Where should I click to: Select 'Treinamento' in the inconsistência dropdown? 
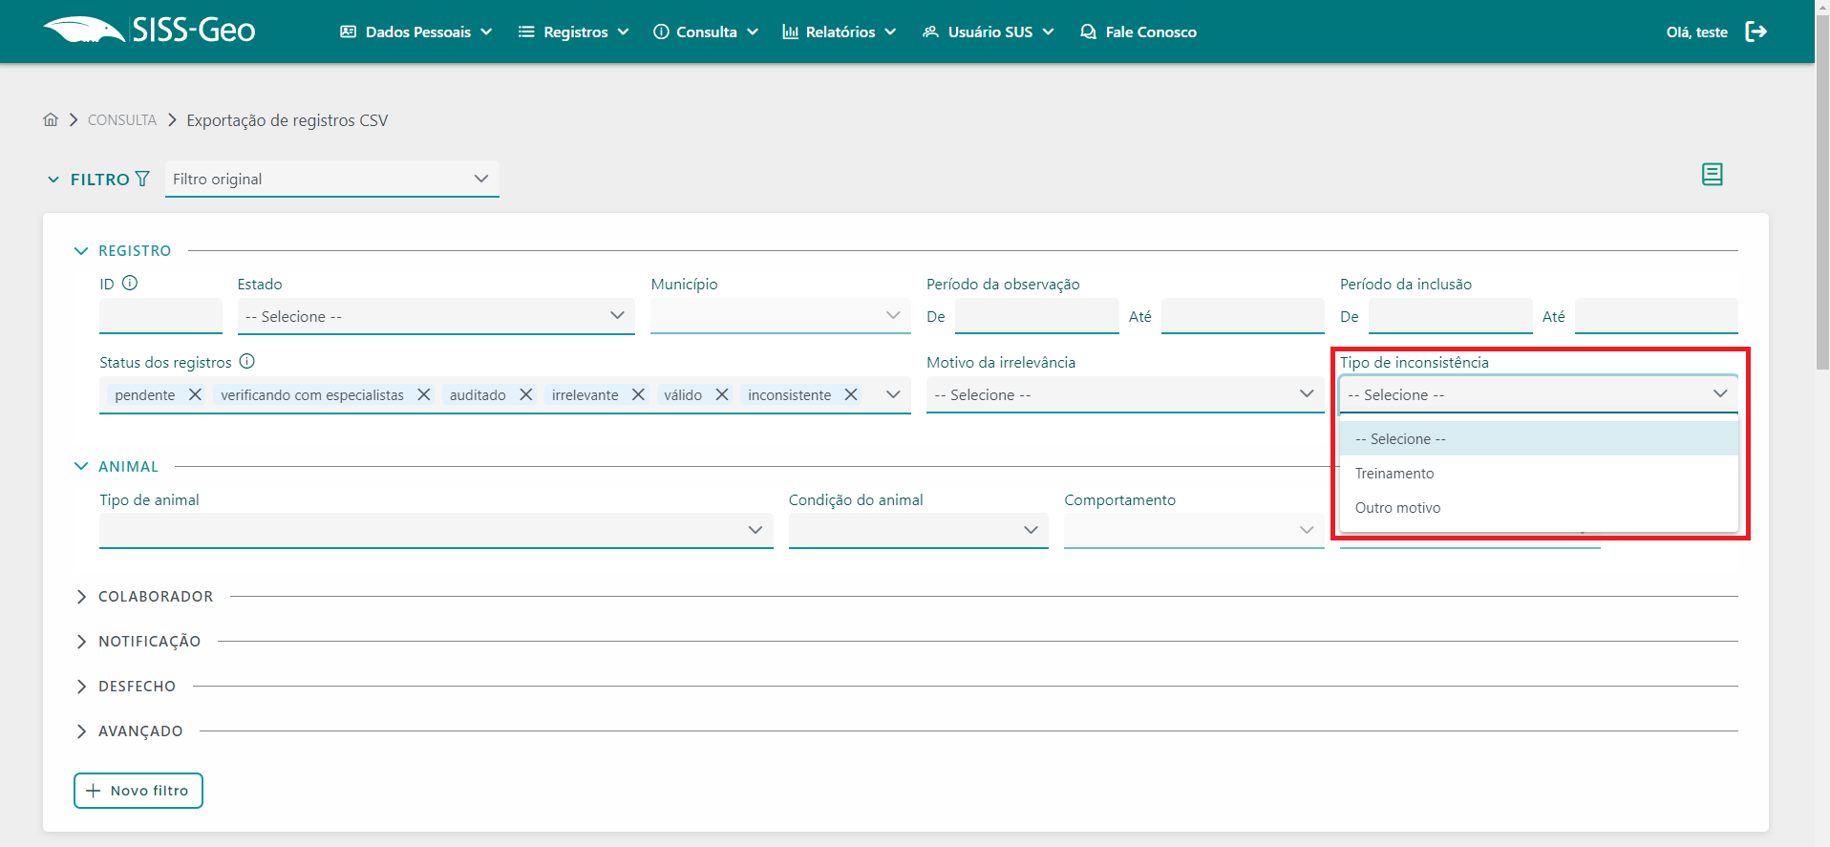point(1394,474)
